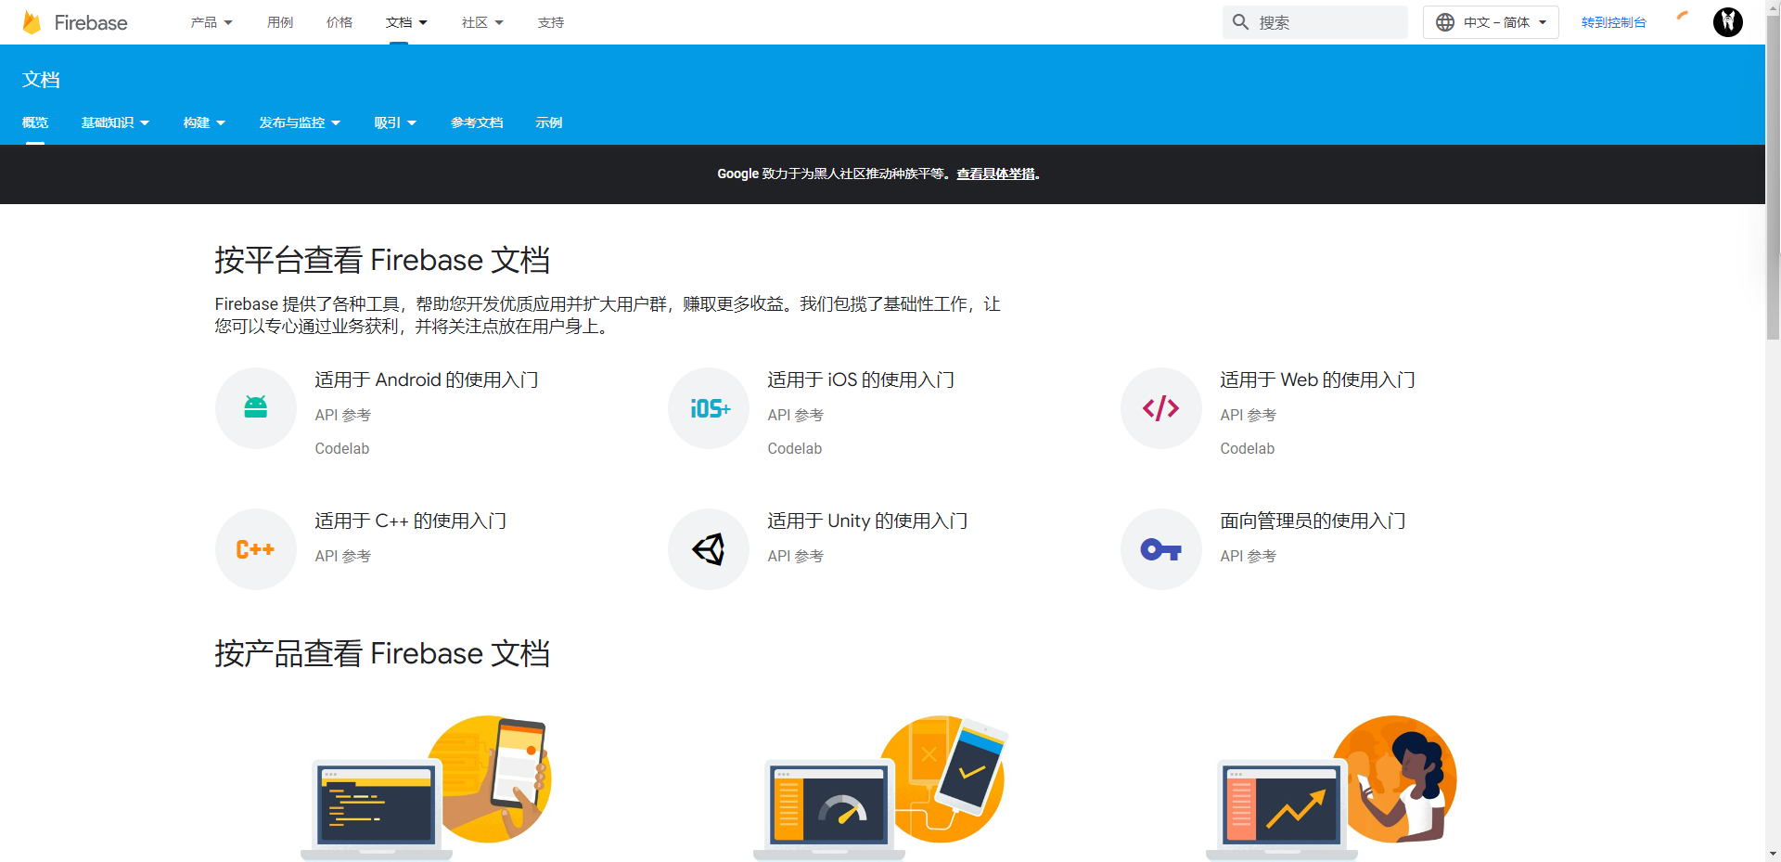Open the 价格 menu item
This screenshot has width=1781, height=862.
click(x=340, y=22)
